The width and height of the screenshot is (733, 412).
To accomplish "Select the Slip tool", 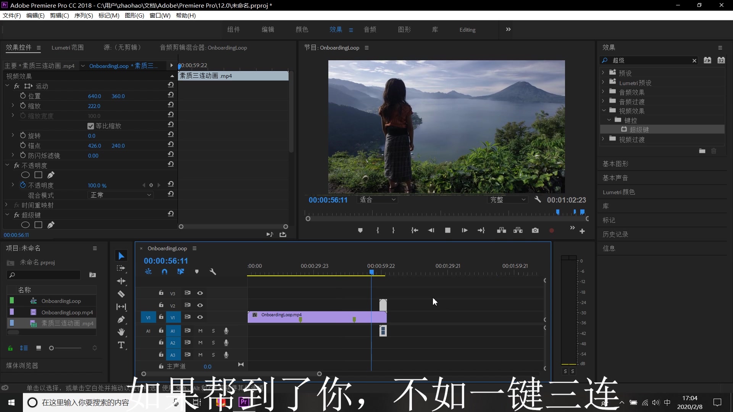I will [x=121, y=307].
